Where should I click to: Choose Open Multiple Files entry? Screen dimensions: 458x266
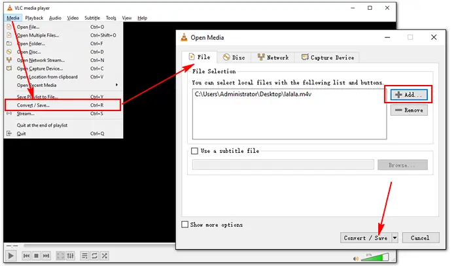coord(63,35)
